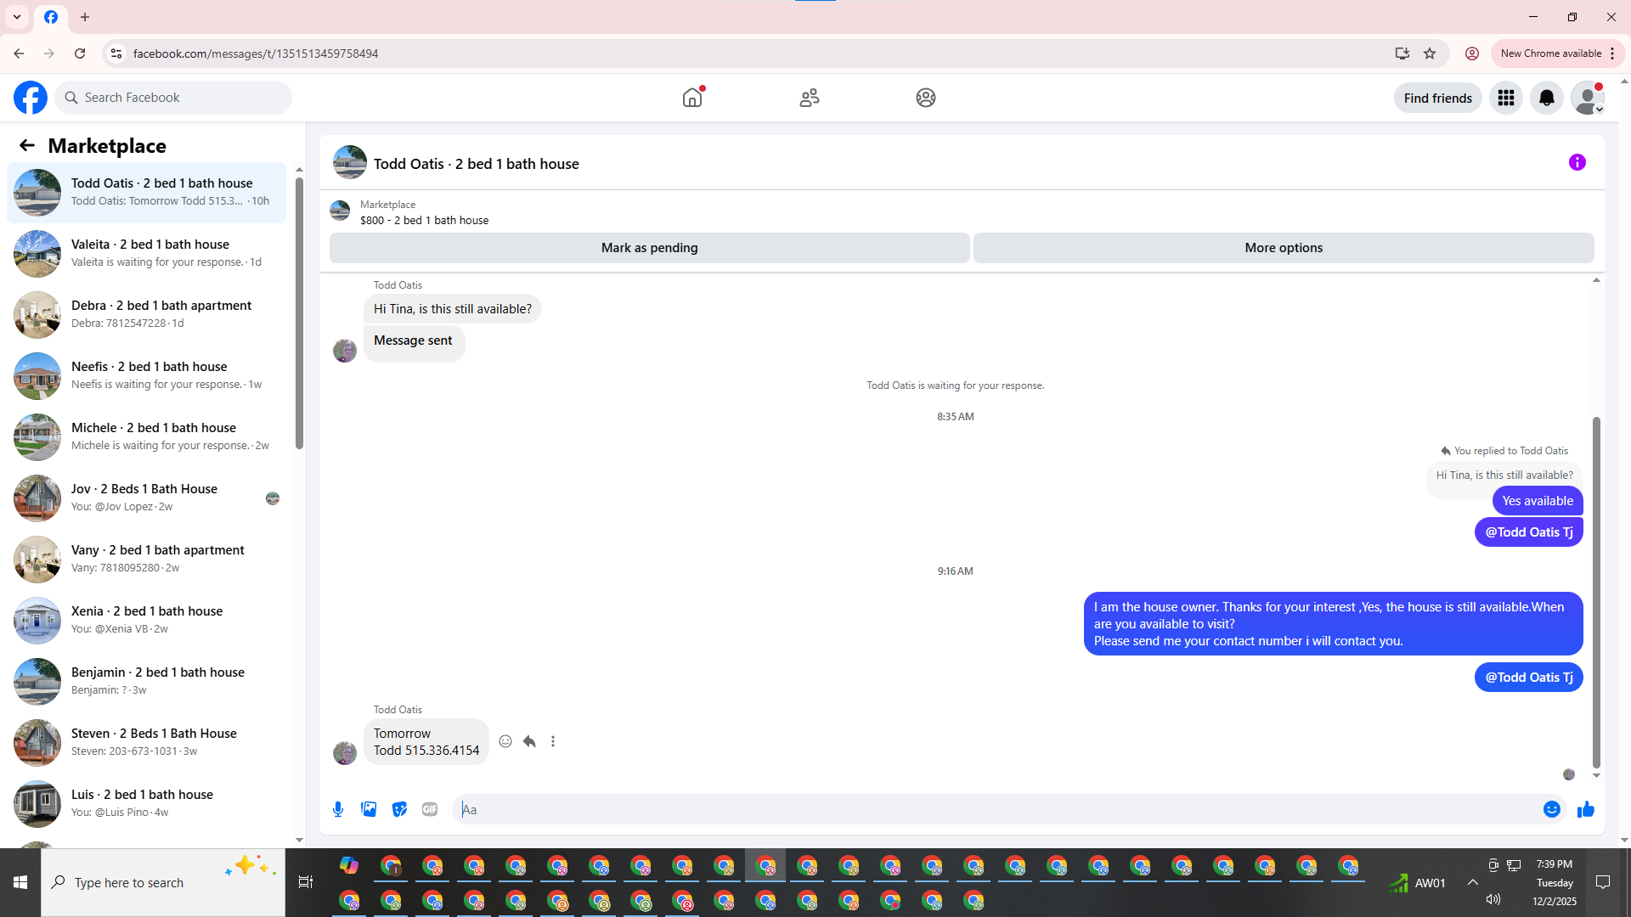Click the Find friends button

[x=1437, y=98]
